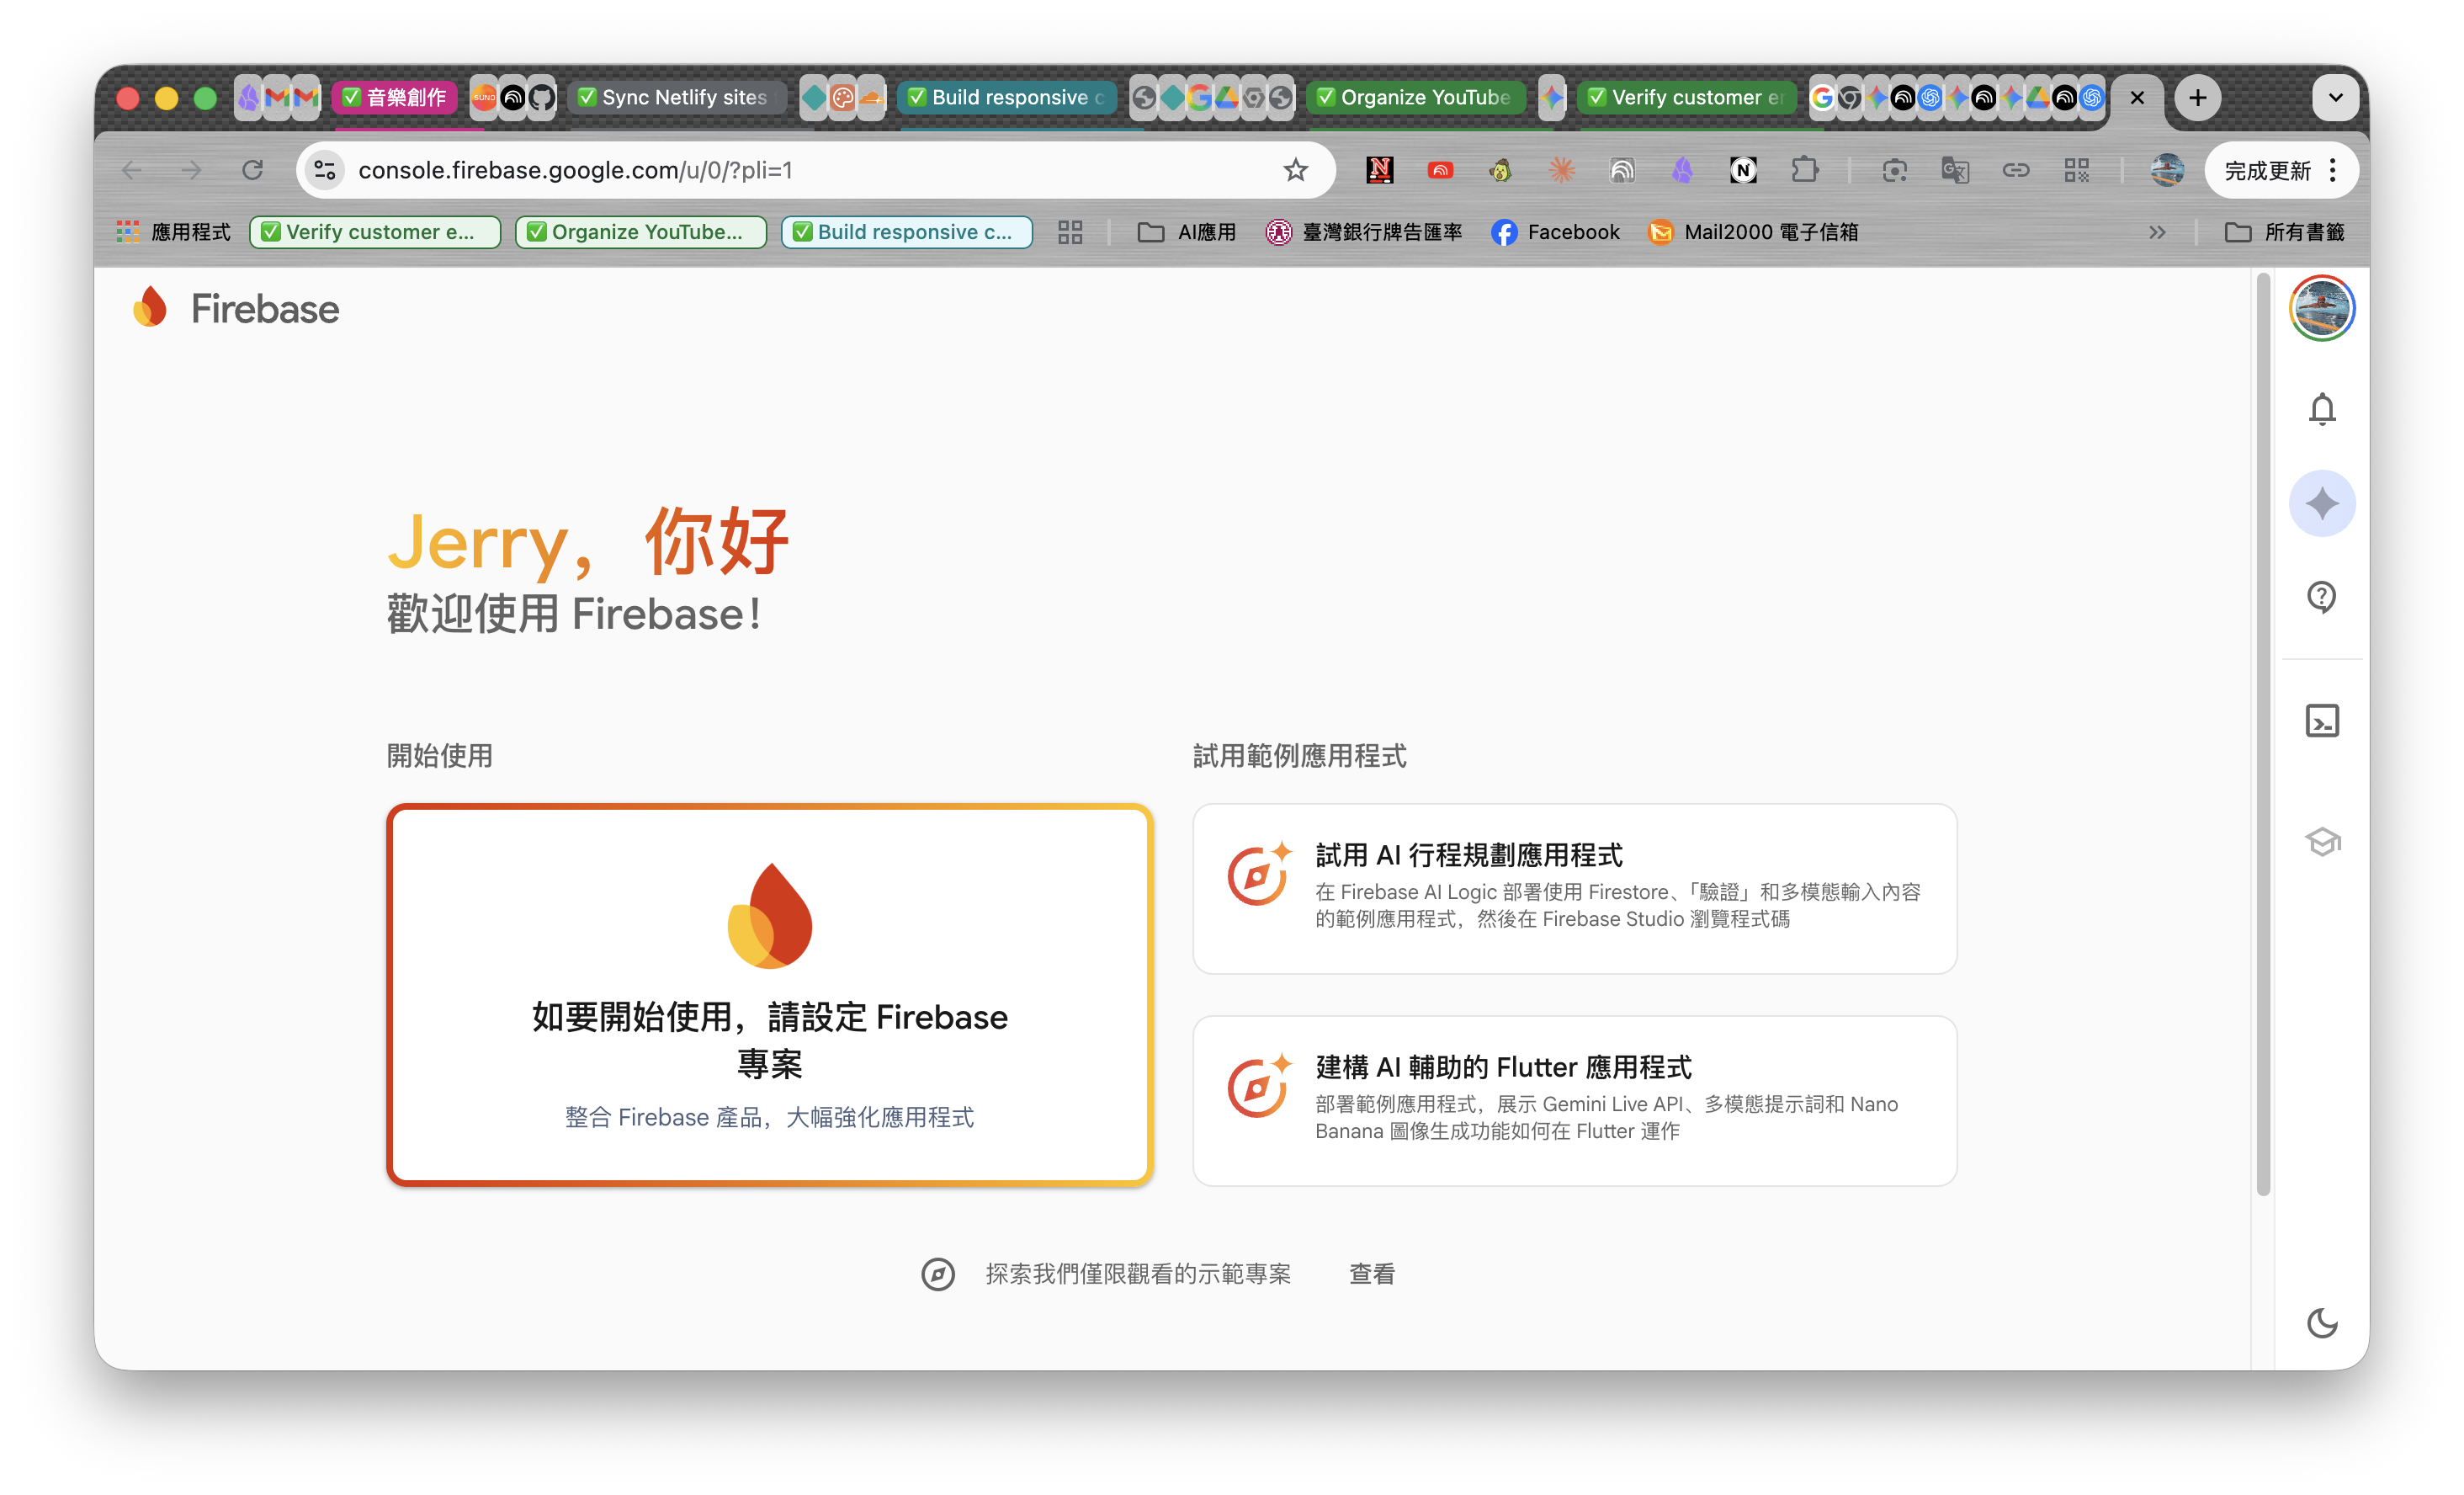Show hidden bookmarks with the double chevron
The image size is (2464, 1495).
click(2157, 232)
